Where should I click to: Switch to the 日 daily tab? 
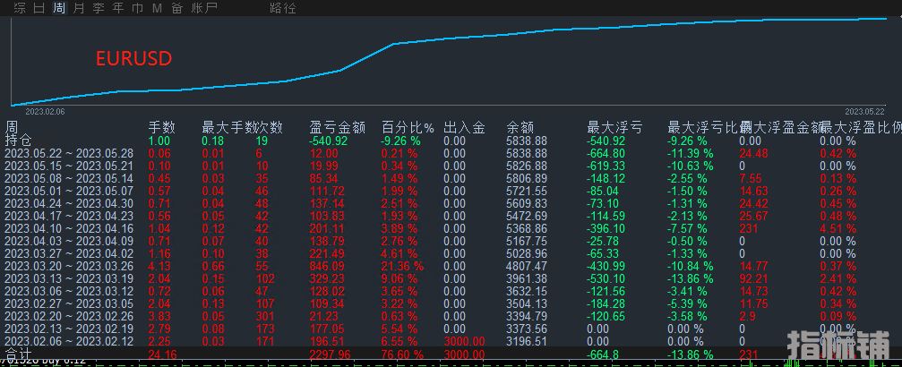pos(39,8)
